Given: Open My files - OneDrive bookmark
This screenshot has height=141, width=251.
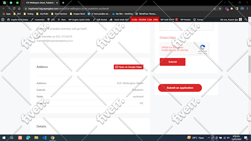Looking at the screenshot, I should [123, 14].
